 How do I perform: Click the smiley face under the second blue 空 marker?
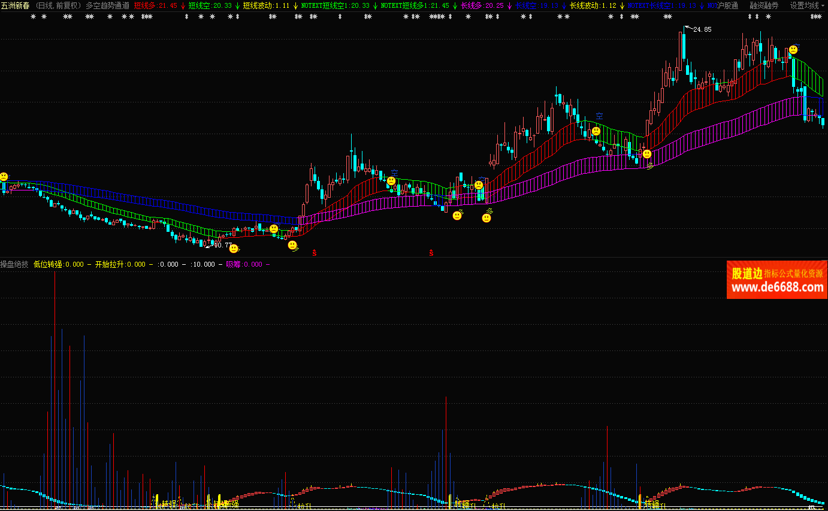pos(596,131)
